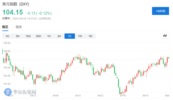Screen dimensions: 173x100
Task: Switch to the 图表 chart tab
Action: point(19,27)
